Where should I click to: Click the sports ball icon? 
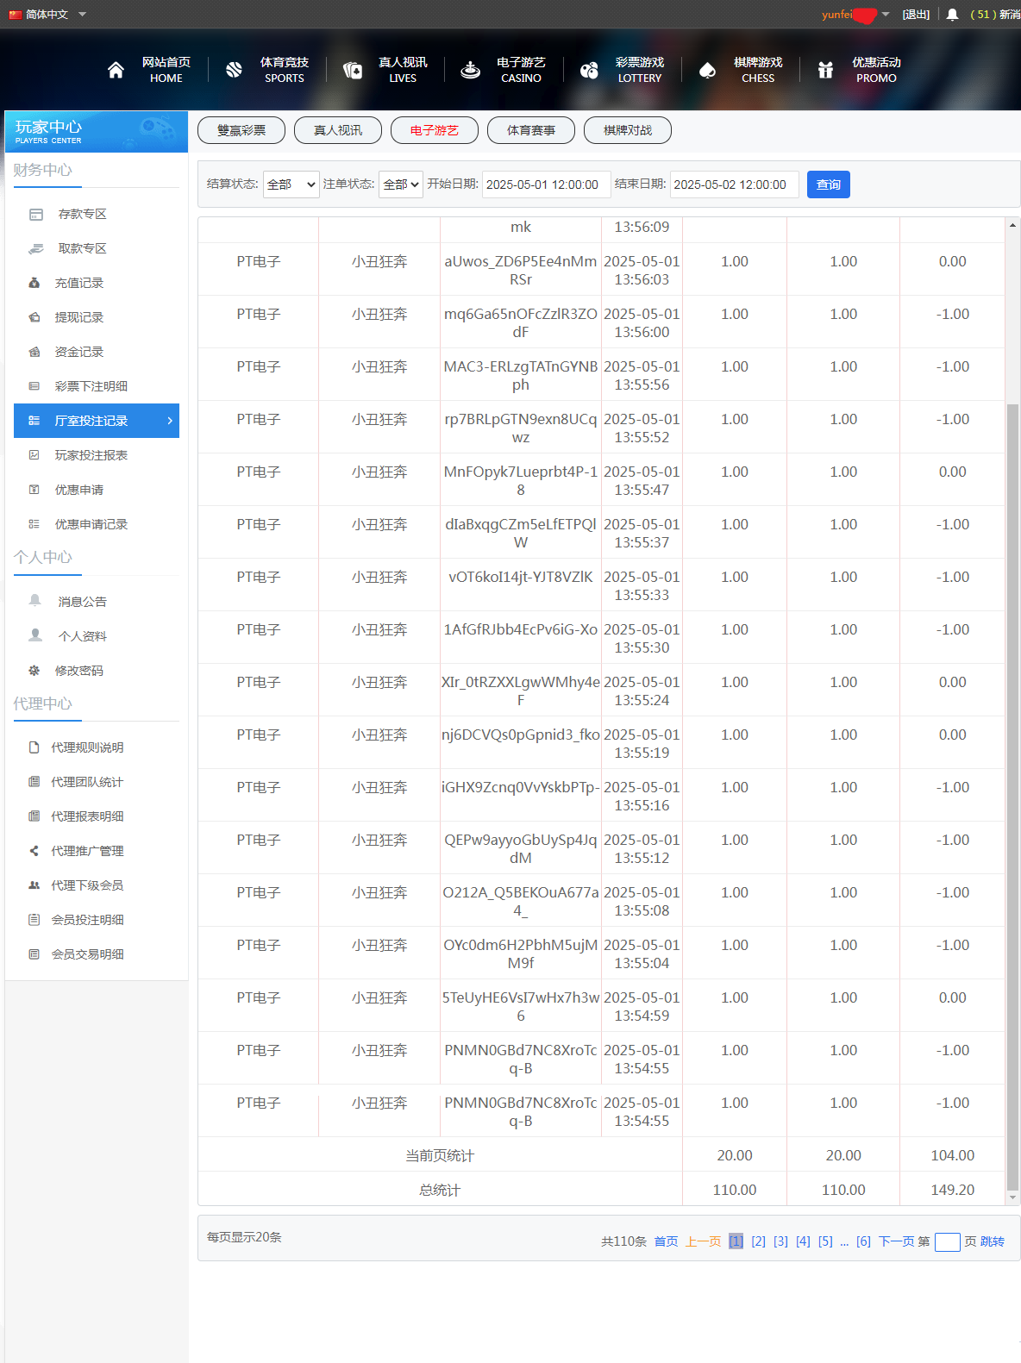click(x=234, y=70)
